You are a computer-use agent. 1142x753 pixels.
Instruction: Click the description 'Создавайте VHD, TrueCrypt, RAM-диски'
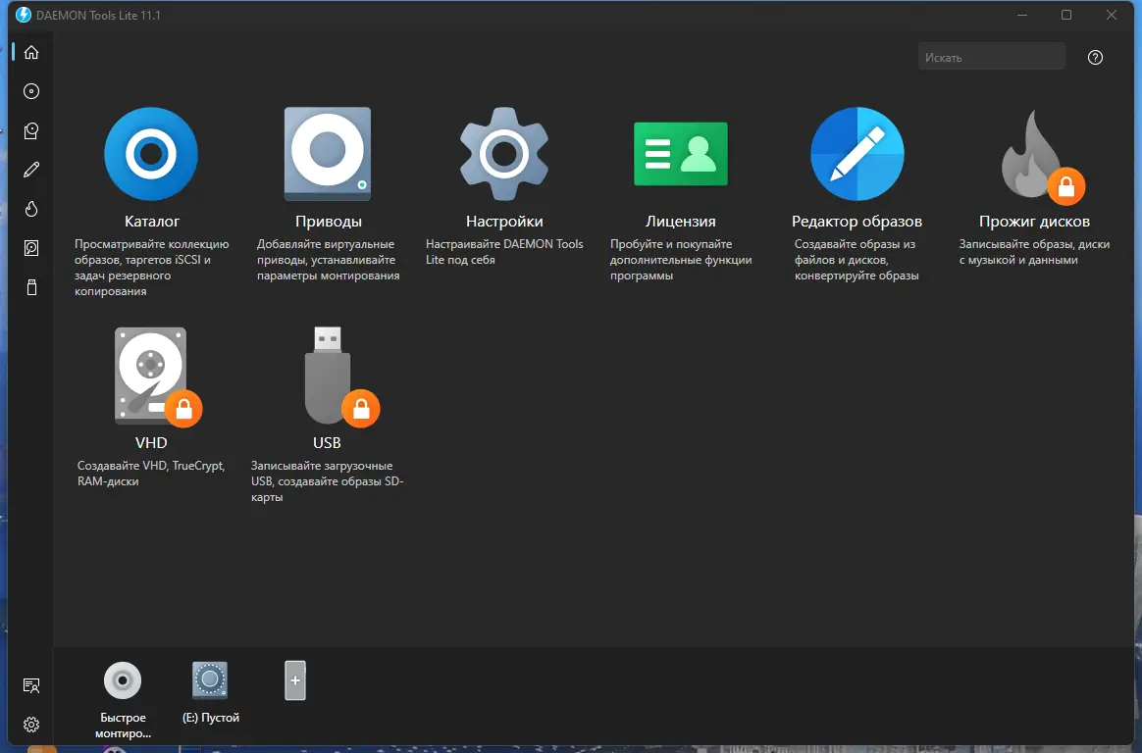[x=151, y=473]
